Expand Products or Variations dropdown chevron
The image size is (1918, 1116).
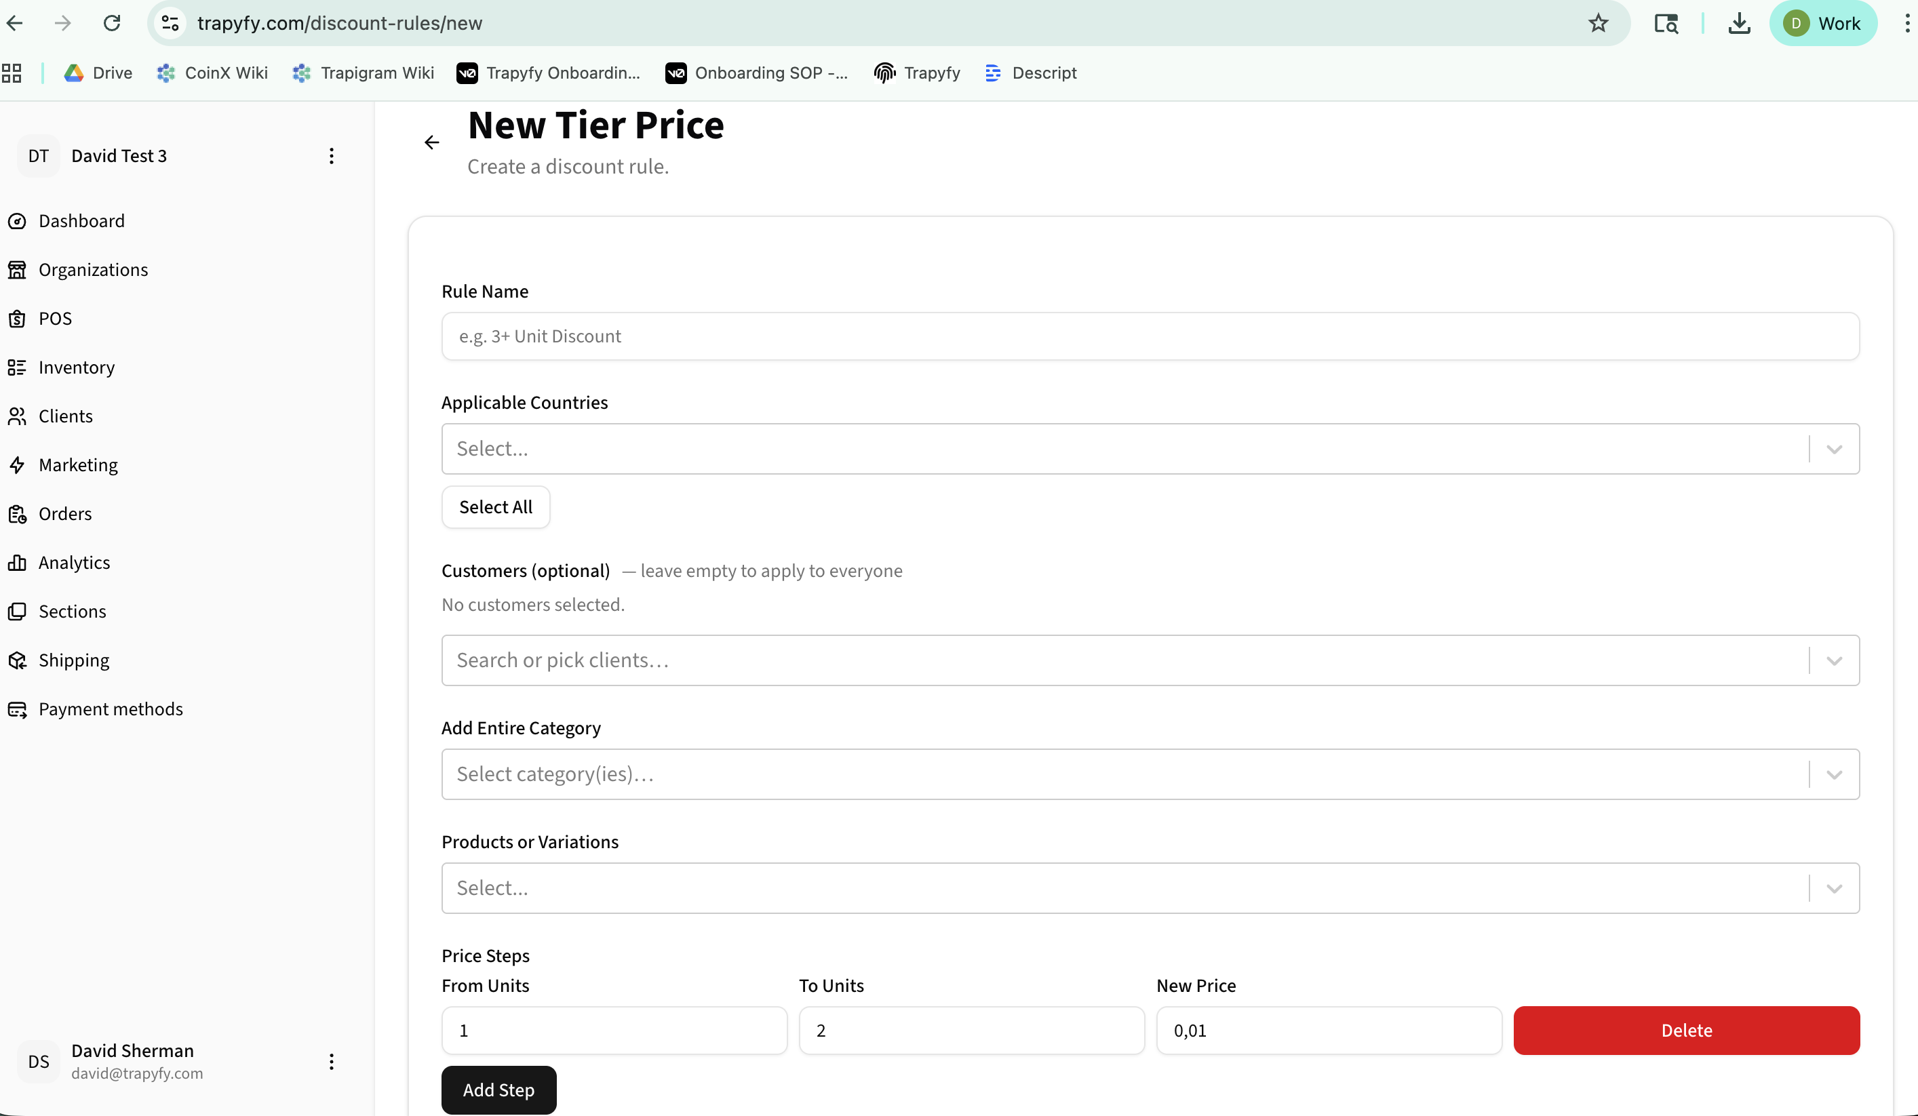(1835, 888)
